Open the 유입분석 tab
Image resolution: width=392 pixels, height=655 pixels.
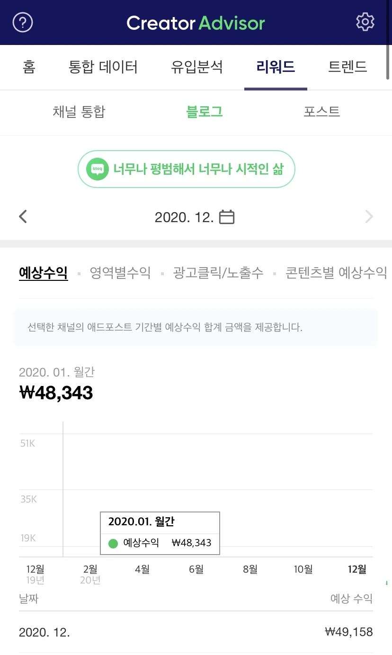(x=196, y=67)
